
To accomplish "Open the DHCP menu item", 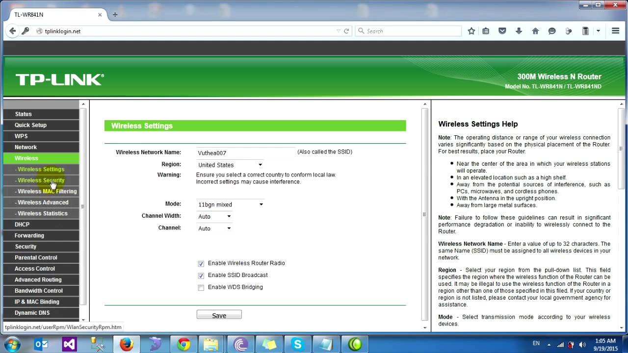I will click(x=41, y=224).
